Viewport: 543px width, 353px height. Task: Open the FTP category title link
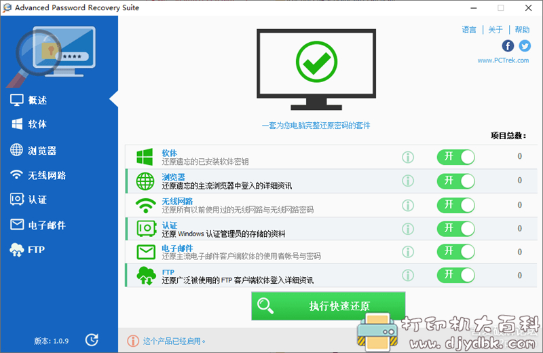168,272
